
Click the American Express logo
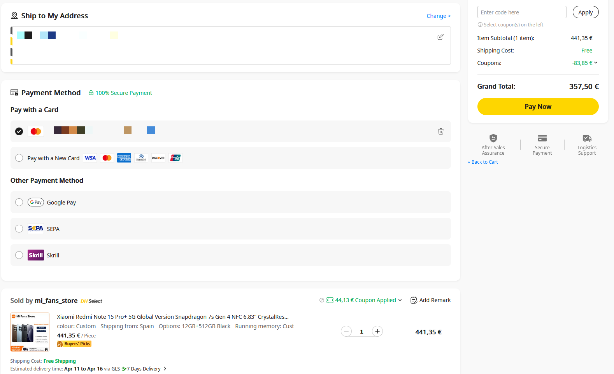[x=124, y=158]
